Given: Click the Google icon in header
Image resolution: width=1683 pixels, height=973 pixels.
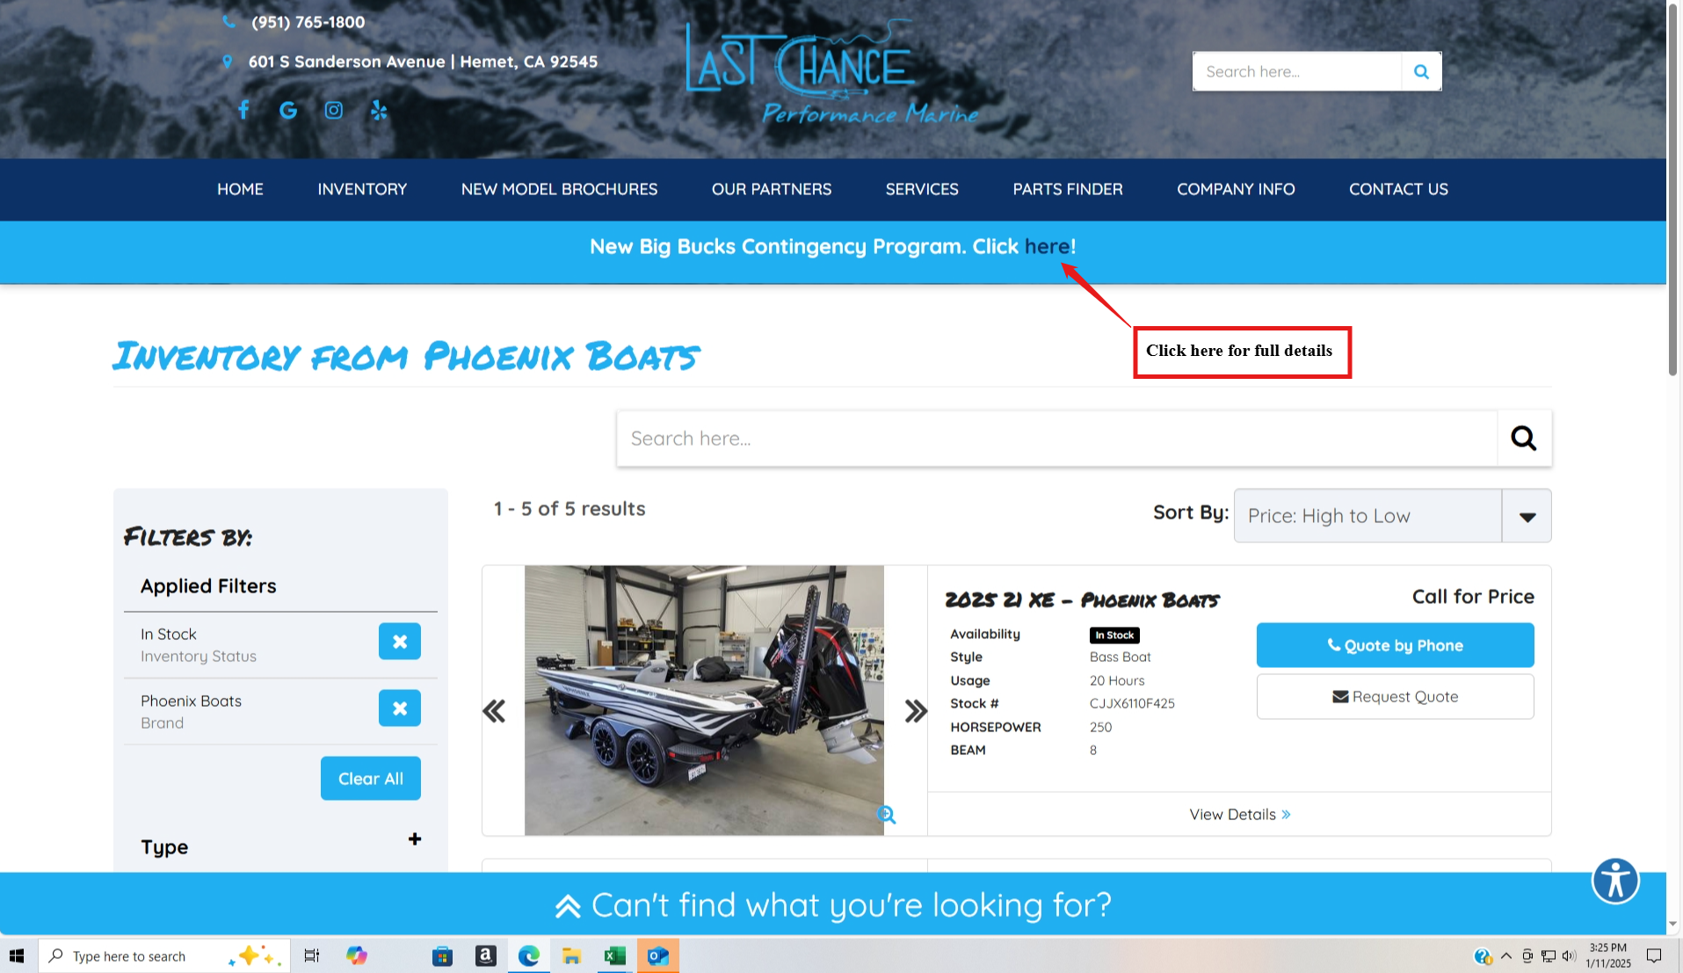Looking at the screenshot, I should [288, 110].
